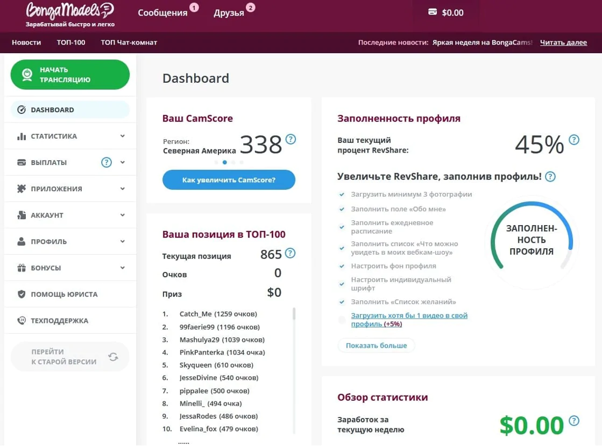Click Evelina_fox (479 очков) in the list
Screen dimensions: 602x446
(x=219, y=429)
